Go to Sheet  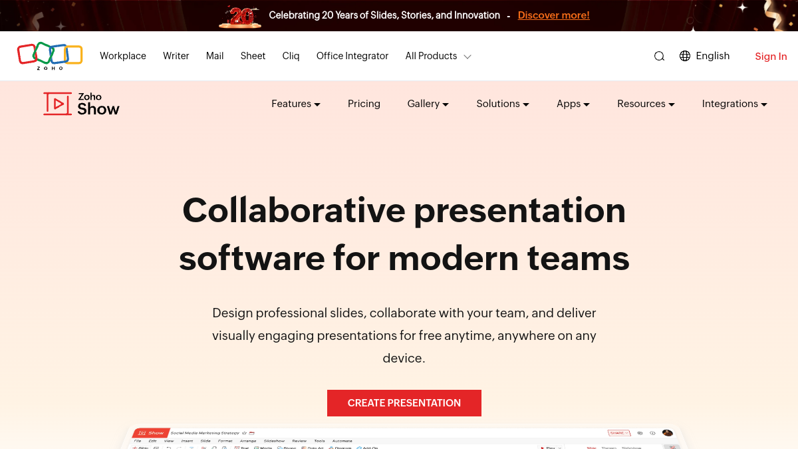point(253,56)
